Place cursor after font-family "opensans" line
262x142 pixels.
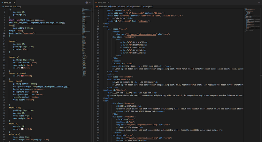click(x=35, y=33)
